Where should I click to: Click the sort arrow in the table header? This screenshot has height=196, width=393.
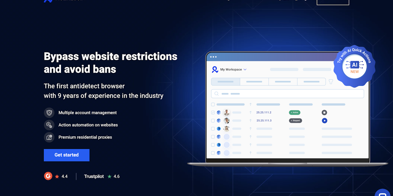coord(250,105)
